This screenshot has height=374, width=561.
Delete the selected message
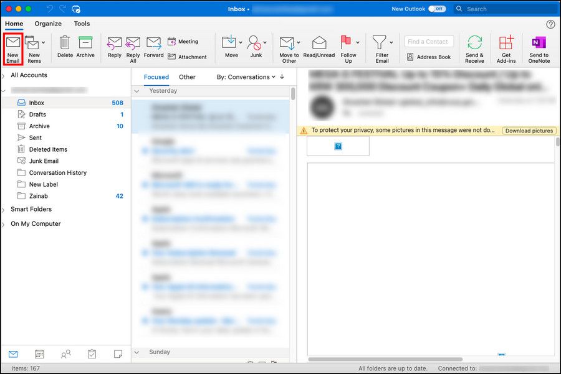click(65, 47)
